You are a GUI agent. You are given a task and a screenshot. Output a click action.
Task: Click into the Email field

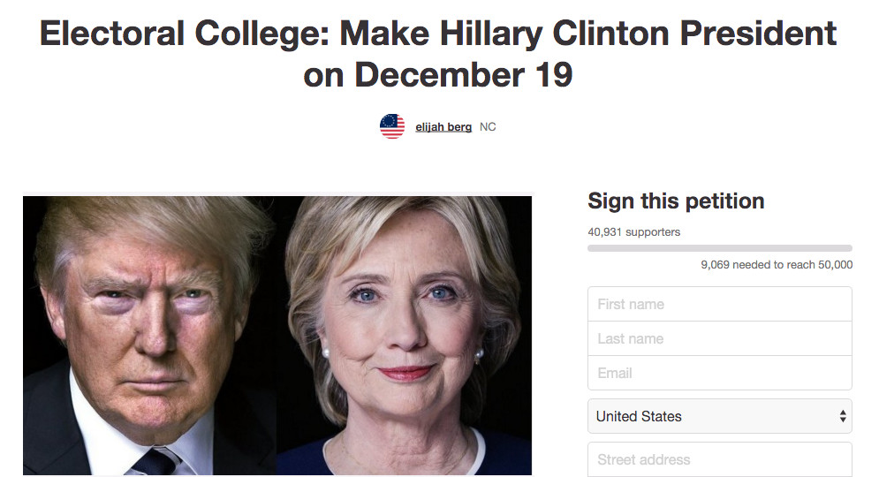click(x=719, y=373)
